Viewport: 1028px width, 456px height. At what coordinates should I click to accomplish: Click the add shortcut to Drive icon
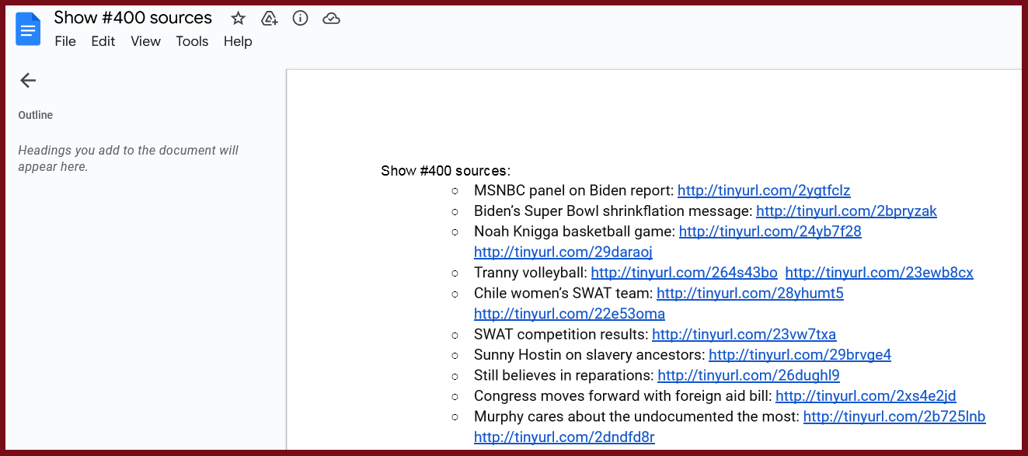(270, 18)
